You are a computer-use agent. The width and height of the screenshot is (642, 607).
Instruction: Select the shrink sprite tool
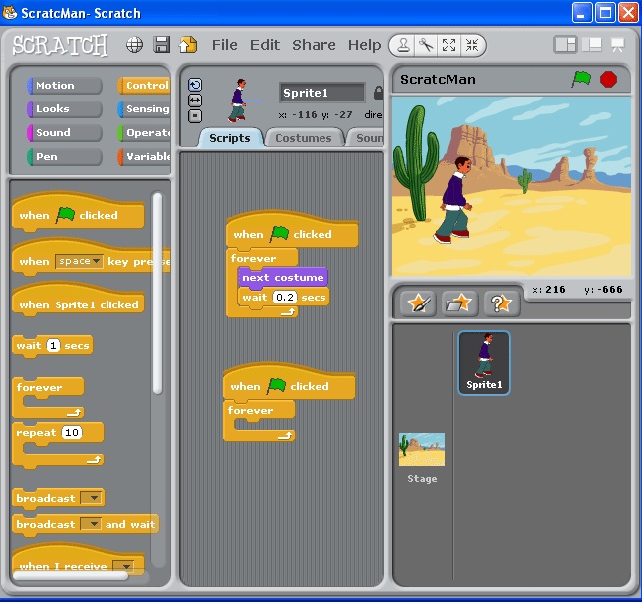[472, 45]
